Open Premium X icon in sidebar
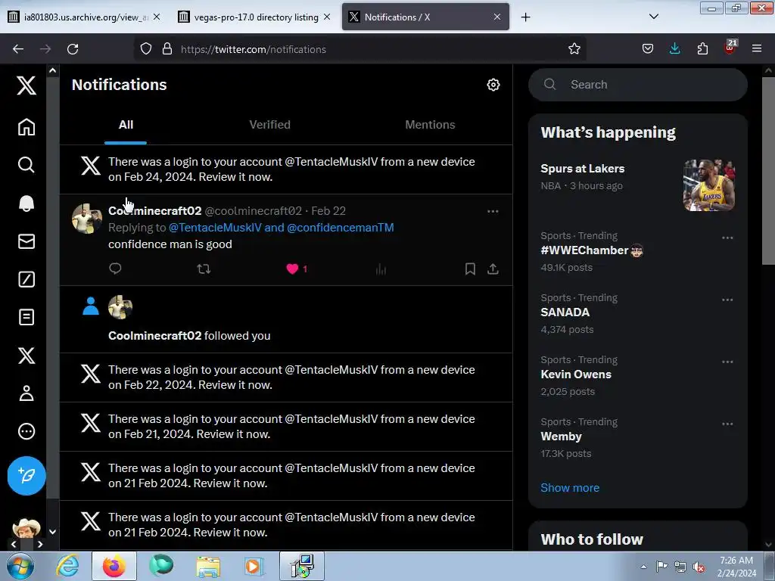Viewport: 775px width, 581px height. (26, 356)
